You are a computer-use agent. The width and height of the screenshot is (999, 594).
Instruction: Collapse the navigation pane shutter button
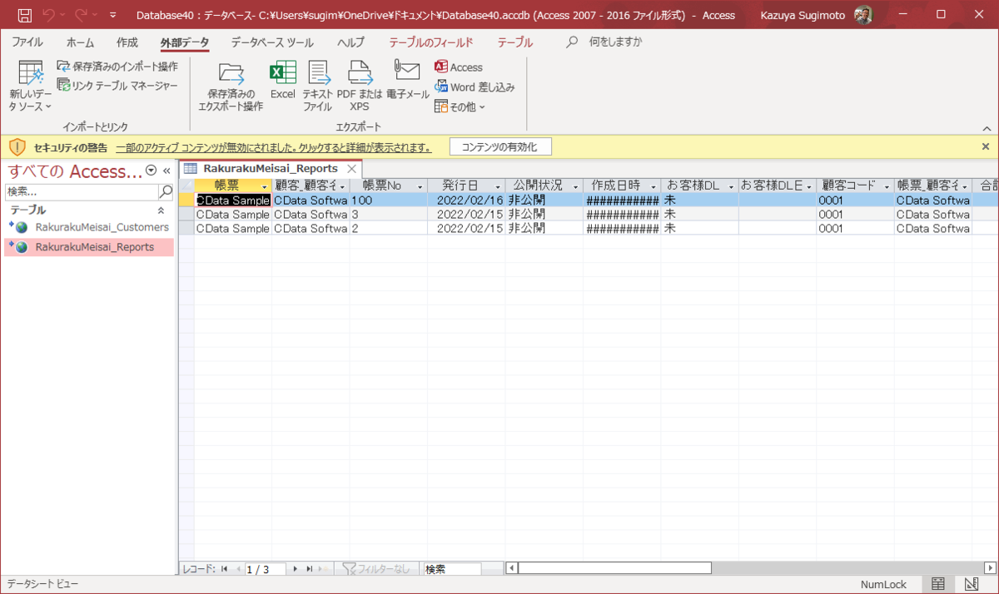point(166,171)
